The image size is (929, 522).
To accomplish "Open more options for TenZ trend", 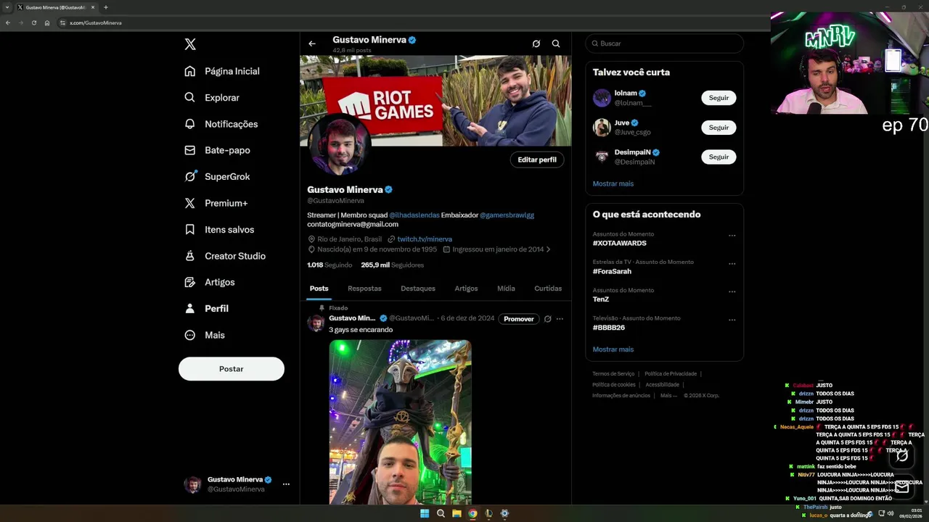I will click(x=732, y=291).
